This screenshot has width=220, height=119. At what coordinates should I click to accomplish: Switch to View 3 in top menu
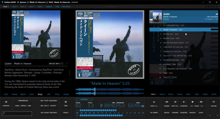[23, 7]
